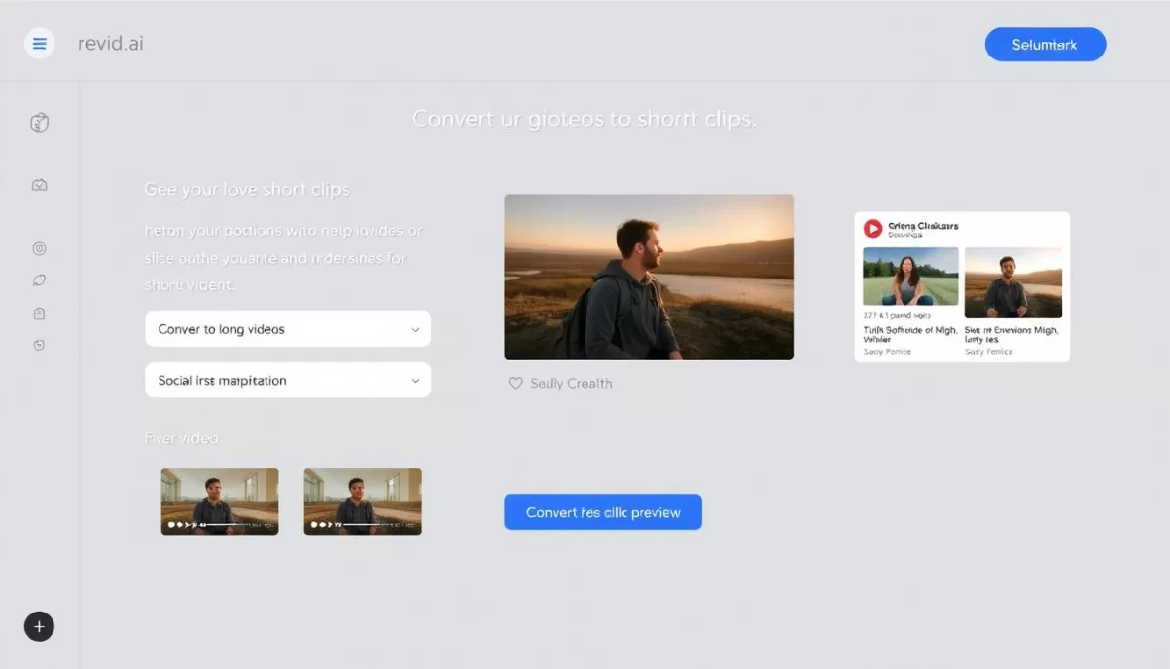Open the chat bubble icon in sidebar
Image resolution: width=1170 pixels, height=669 pixels.
tap(39, 280)
